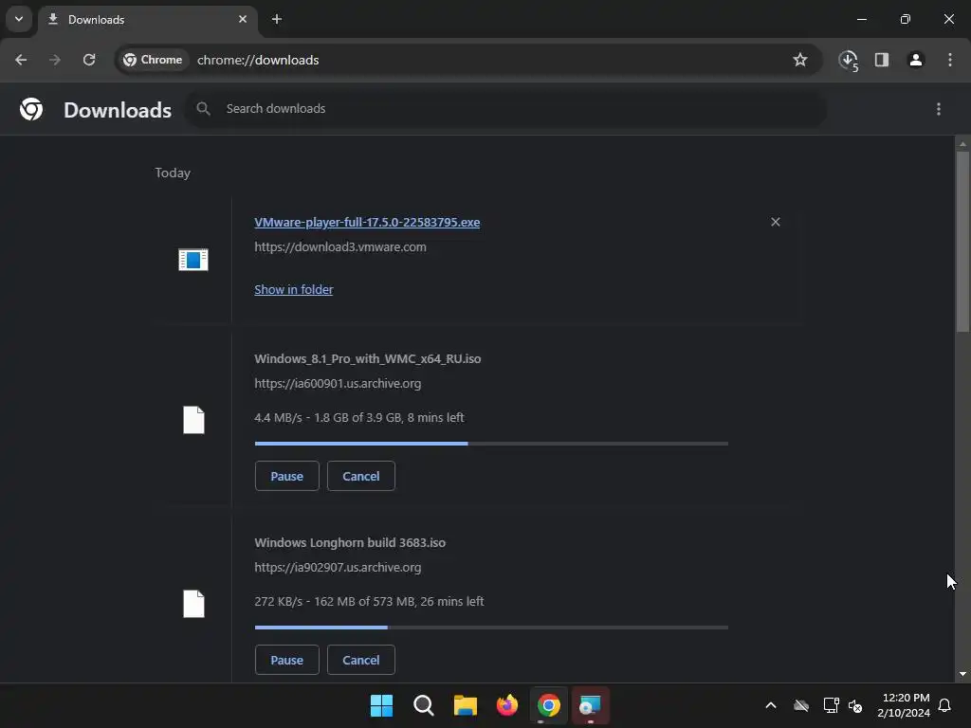Click the forward navigation arrow

pos(55,60)
